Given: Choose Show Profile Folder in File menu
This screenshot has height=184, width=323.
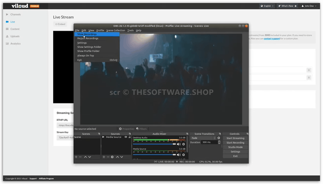Looking at the screenshot, I should (97, 51).
